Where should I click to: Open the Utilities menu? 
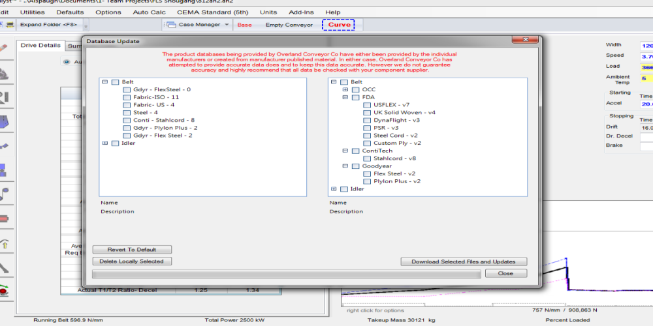tap(33, 12)
